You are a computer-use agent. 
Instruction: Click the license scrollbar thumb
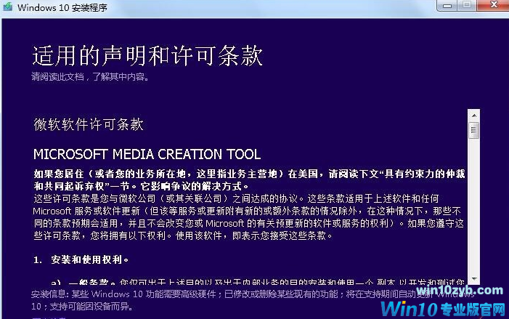pyautogui.click(x=474, y=131)
